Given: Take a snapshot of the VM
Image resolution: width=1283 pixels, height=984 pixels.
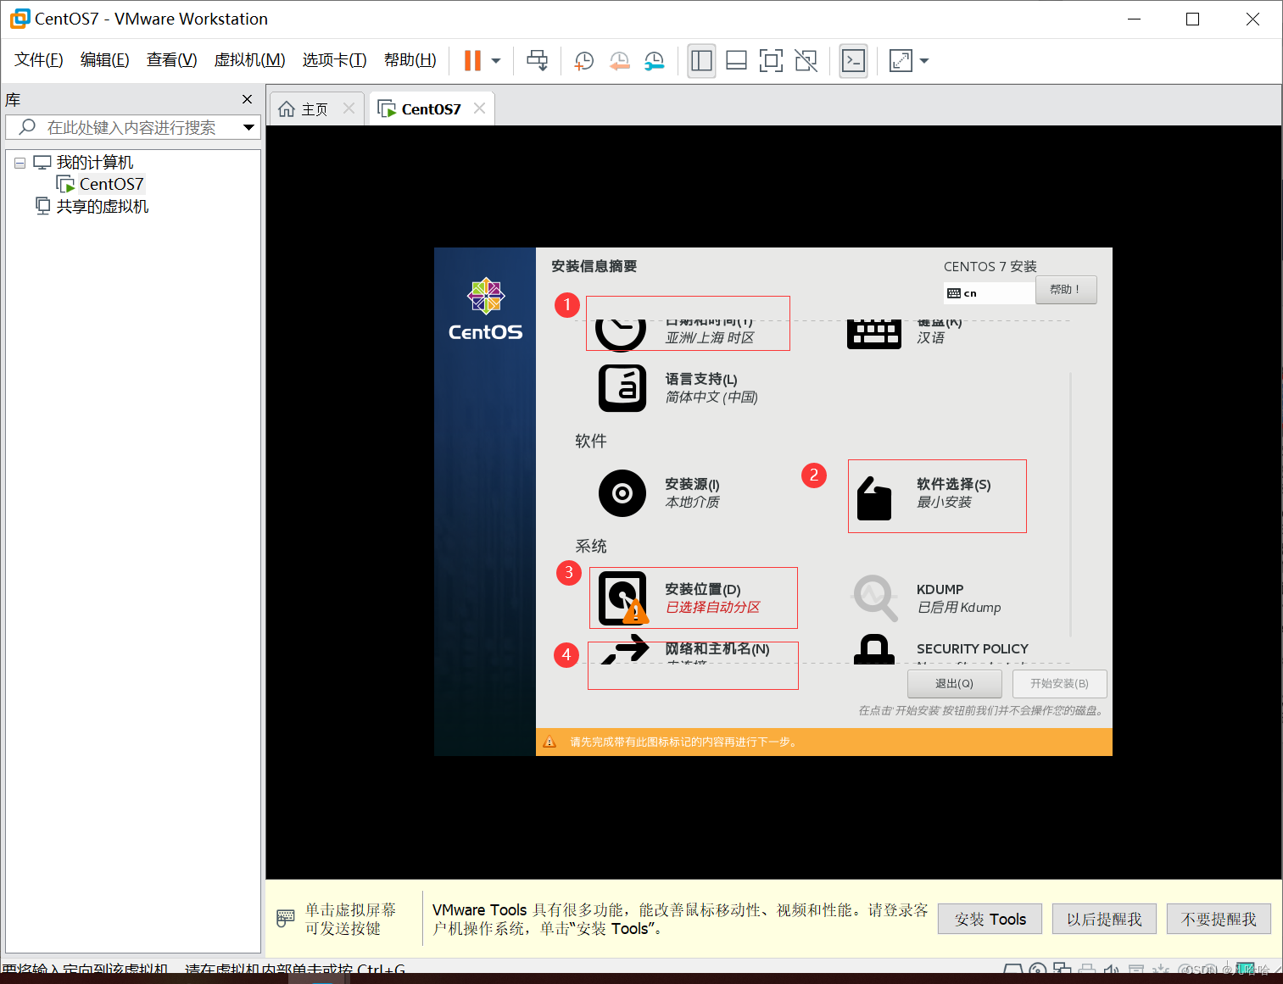Looking at the screenshot, I should [583, 60].
